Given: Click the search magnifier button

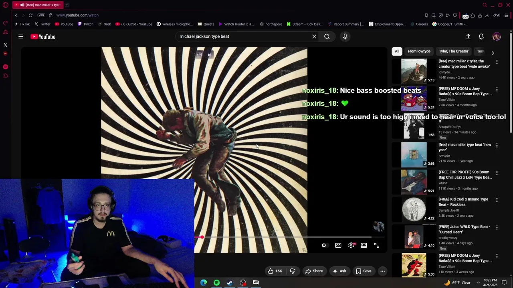Looking at the screenshot, I should click(x=327, y=36).
